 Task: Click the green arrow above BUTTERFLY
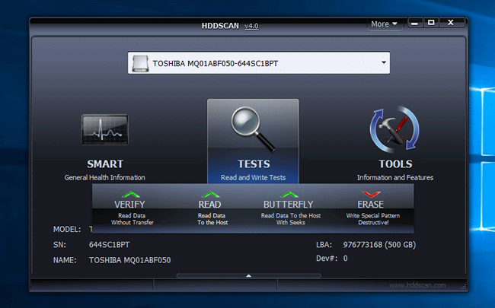(289, 195)
